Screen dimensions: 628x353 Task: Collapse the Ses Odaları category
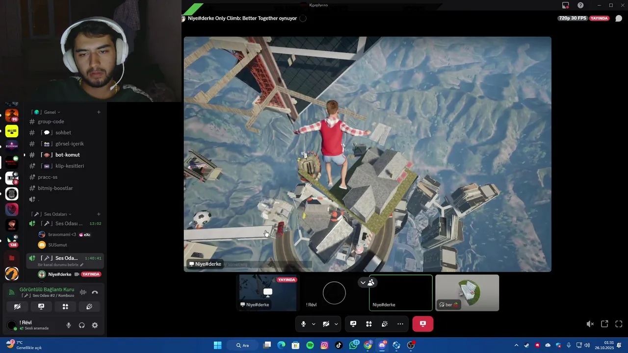coord(58,214)
